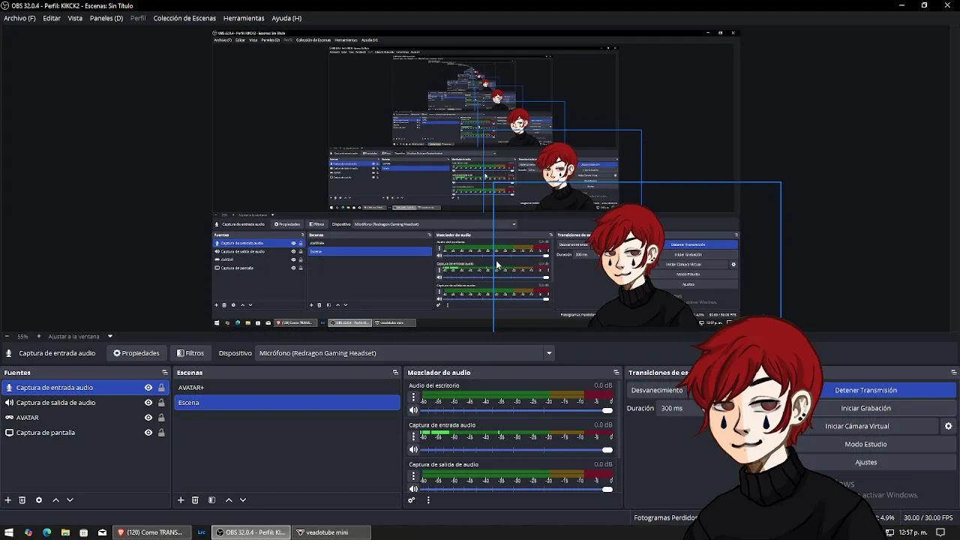Open Ajustes settings button
This screenshot has width=960, height=540.
865,462
